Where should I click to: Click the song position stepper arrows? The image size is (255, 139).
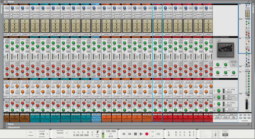92,134
